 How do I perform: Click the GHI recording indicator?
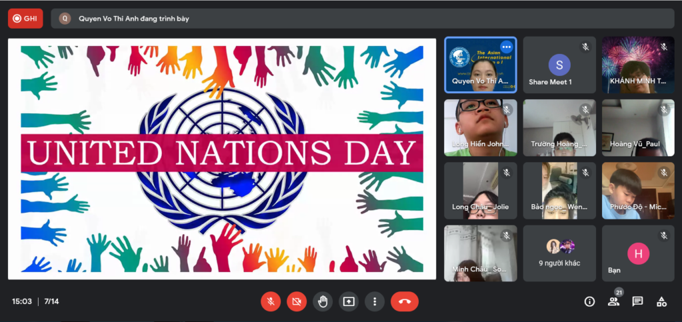(x=25, y=19)
